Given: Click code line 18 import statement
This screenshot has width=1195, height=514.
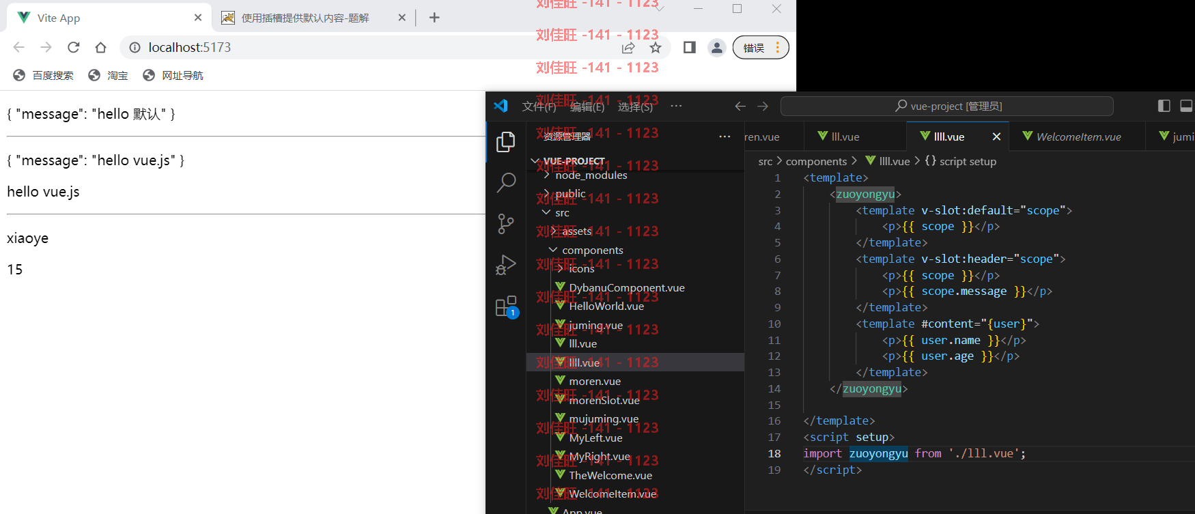Looking at the screenshot, I should coord(914,453).
